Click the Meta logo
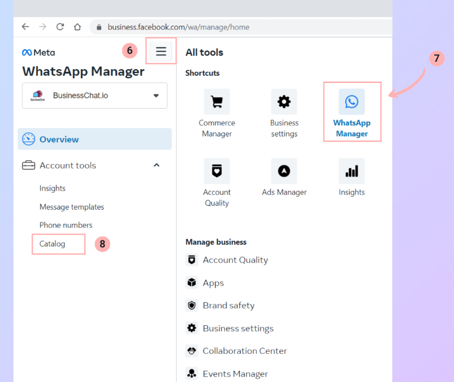454x382 pixels. (x=39, y=53)
